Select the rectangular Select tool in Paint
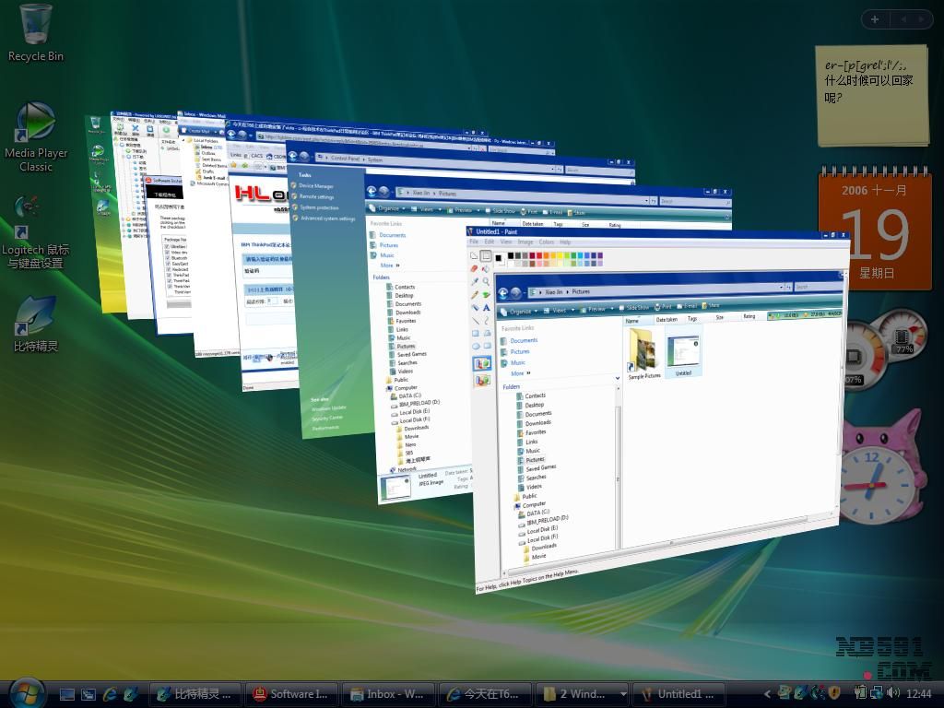This screenshot has width=944, height=708. tap(486, 255)
